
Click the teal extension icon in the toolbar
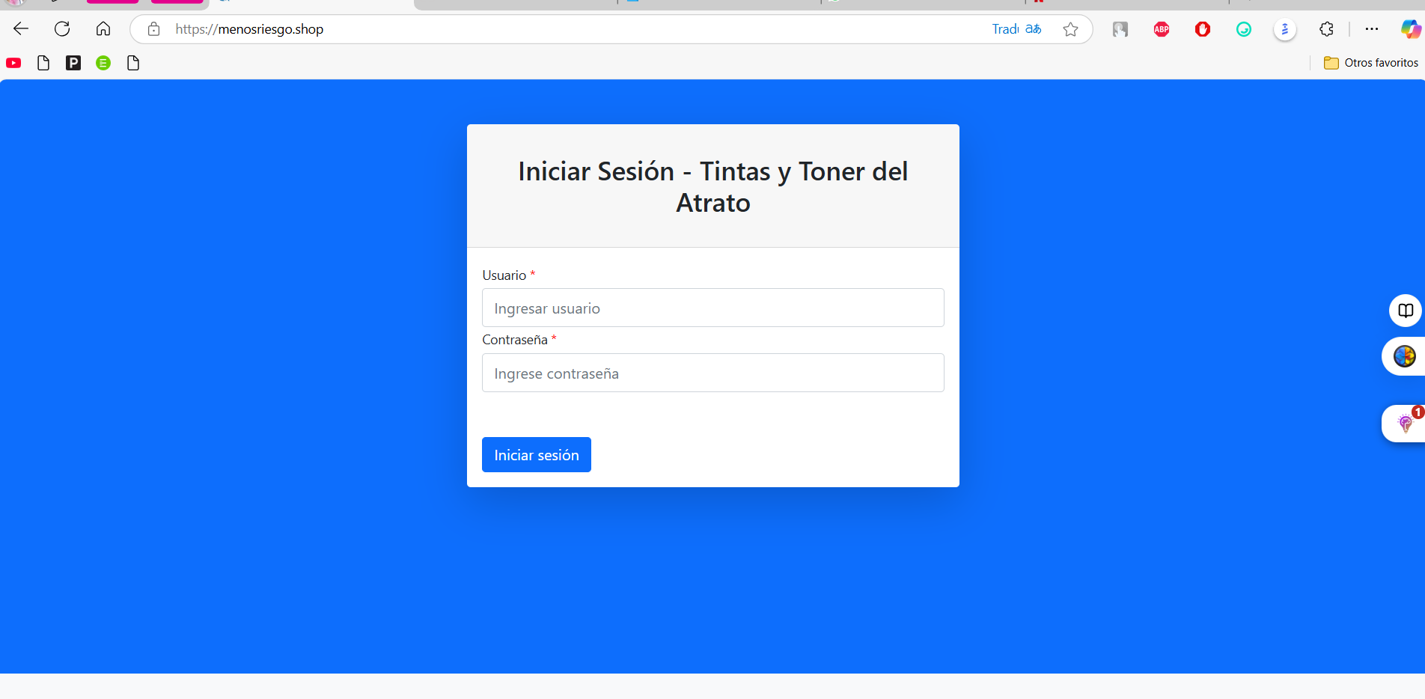tap(1243, 29)
